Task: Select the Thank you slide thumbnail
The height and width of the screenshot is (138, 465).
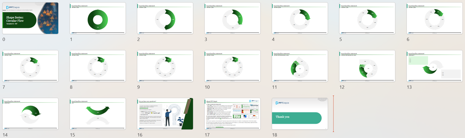Action: click(x=300, y=114)
